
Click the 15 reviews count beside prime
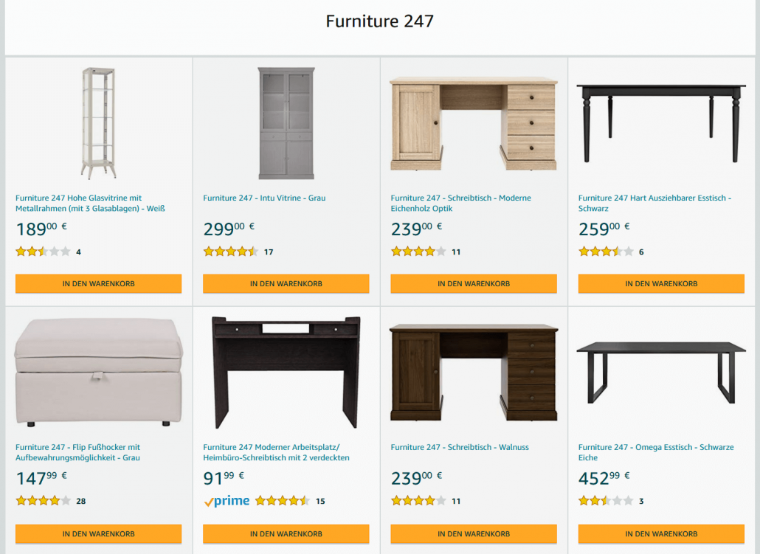pos(320,501)
